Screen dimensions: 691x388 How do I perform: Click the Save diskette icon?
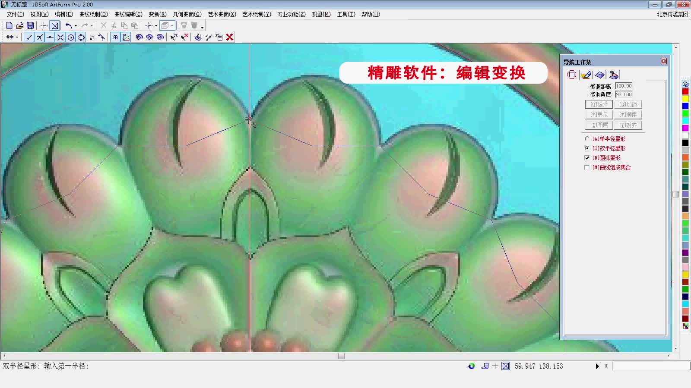[30, 25]
